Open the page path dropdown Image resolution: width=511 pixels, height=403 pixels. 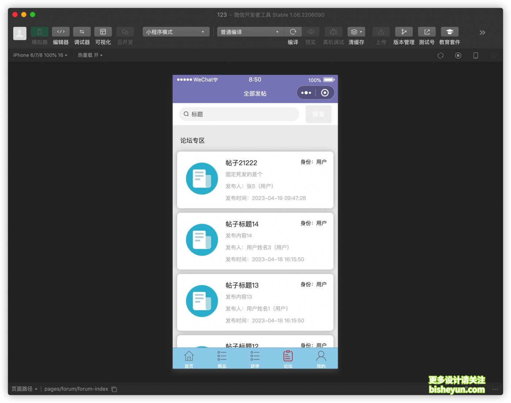click(24, 389)
